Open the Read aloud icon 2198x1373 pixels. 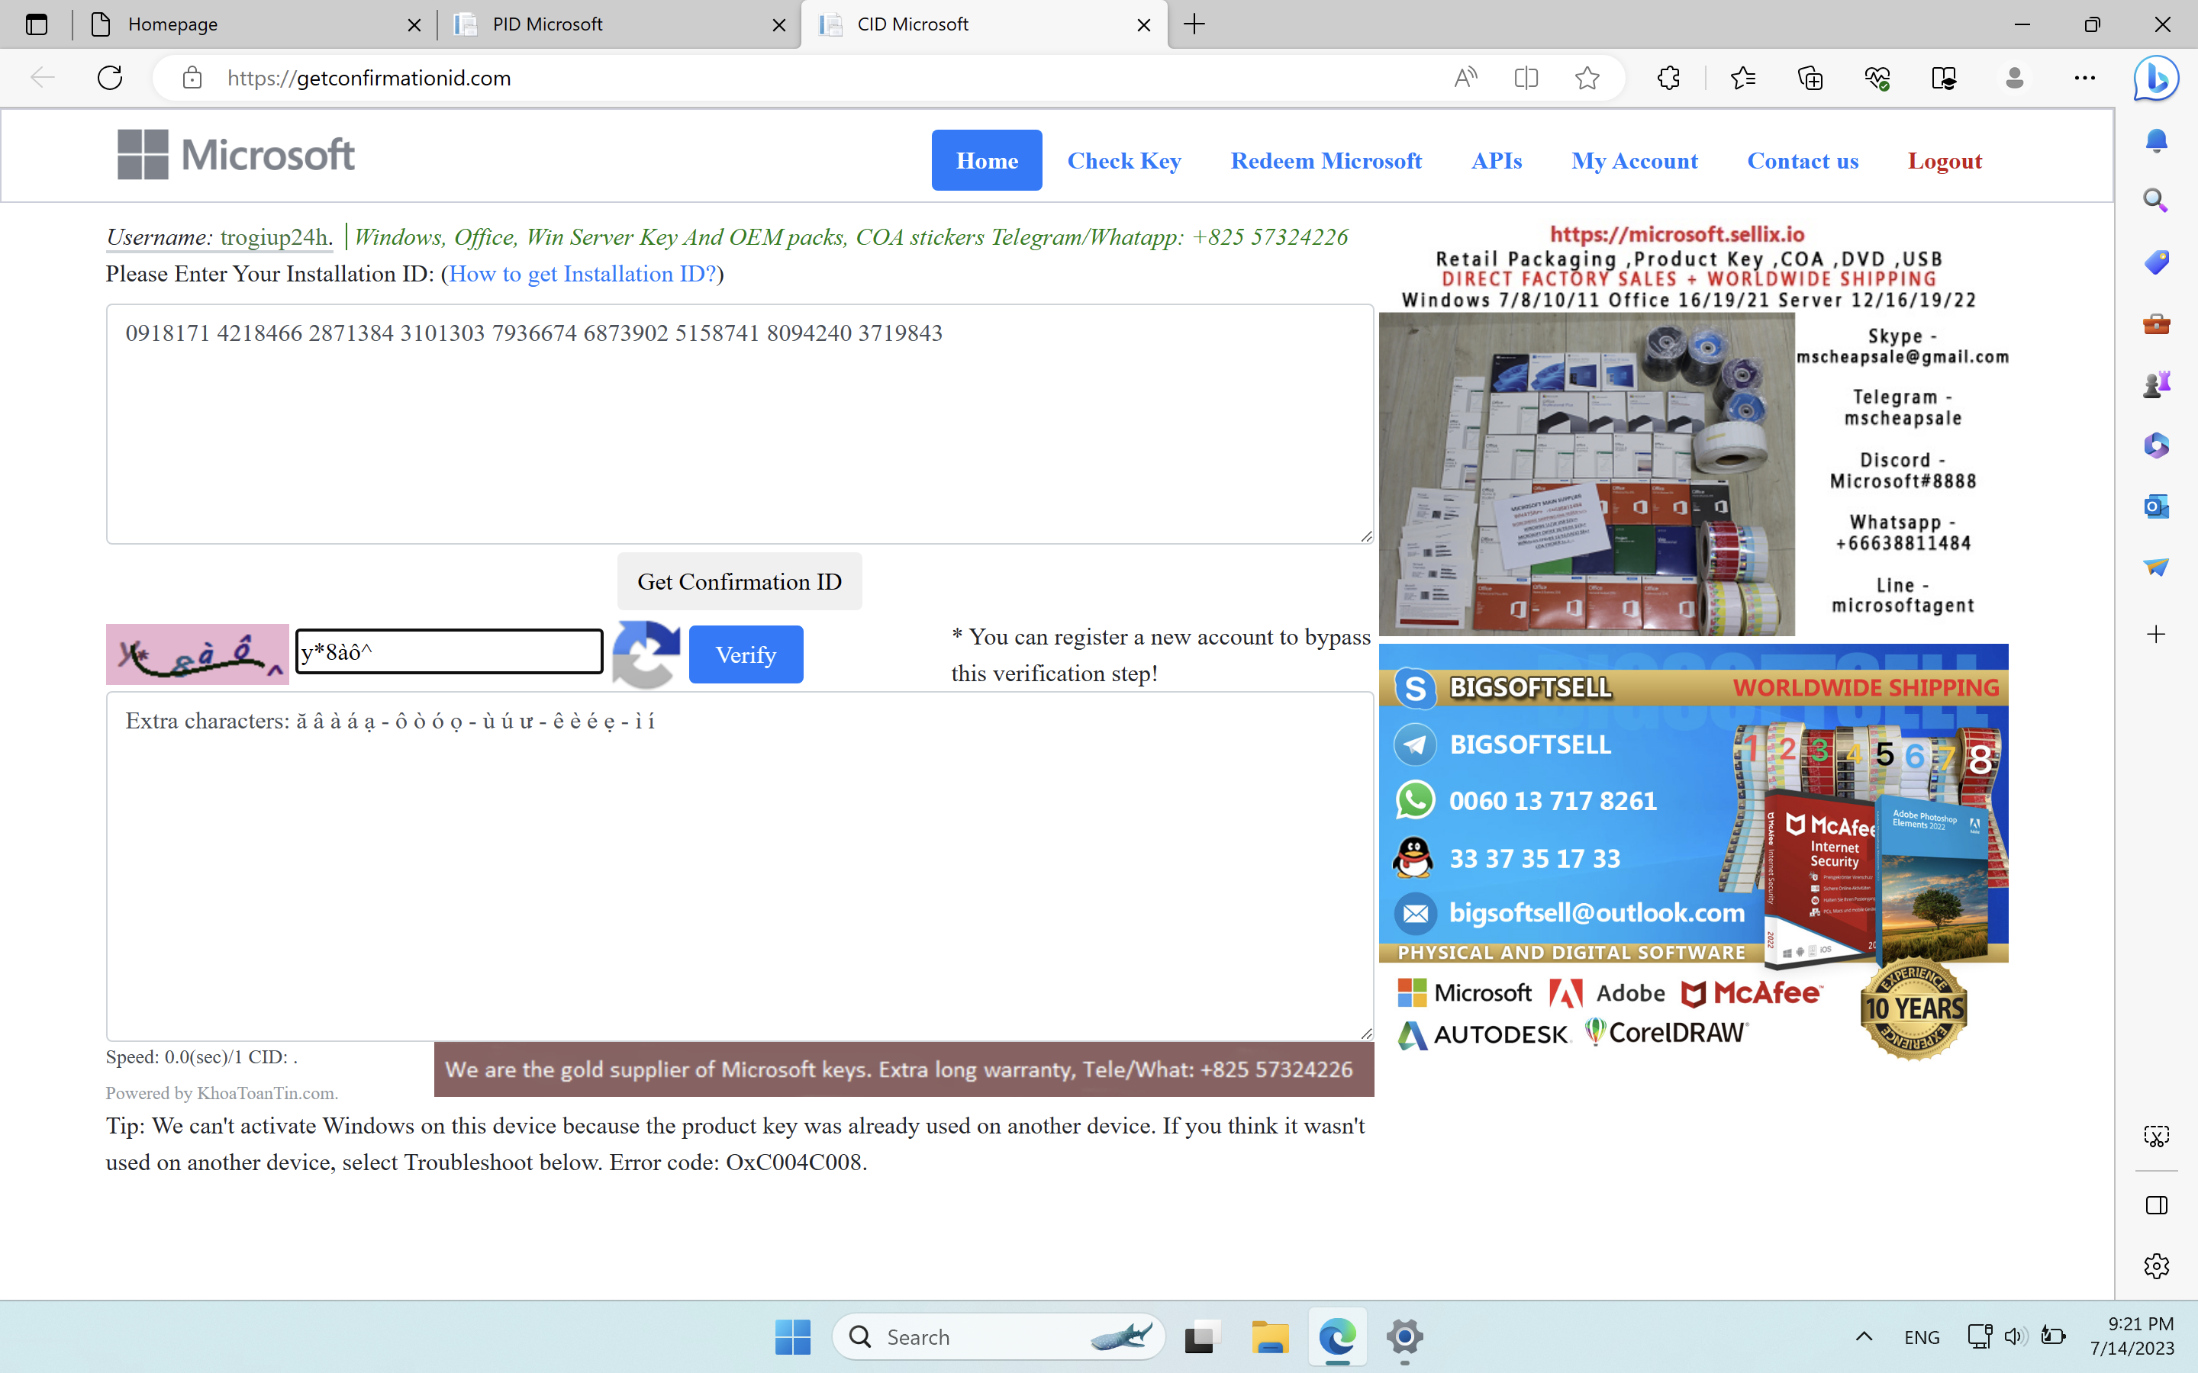(1465, 78)
